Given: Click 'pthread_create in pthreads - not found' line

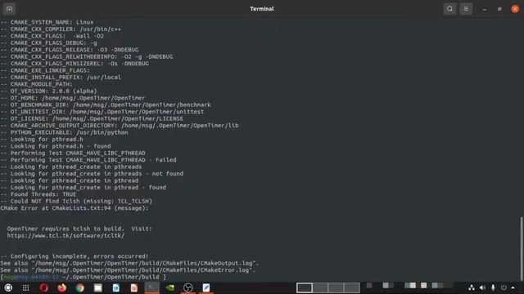Looking at the screenshot, I should 92,174.
